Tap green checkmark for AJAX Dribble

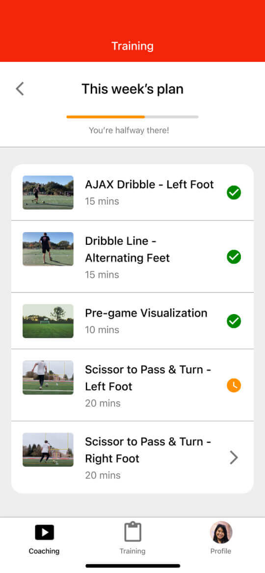(234, 192)
